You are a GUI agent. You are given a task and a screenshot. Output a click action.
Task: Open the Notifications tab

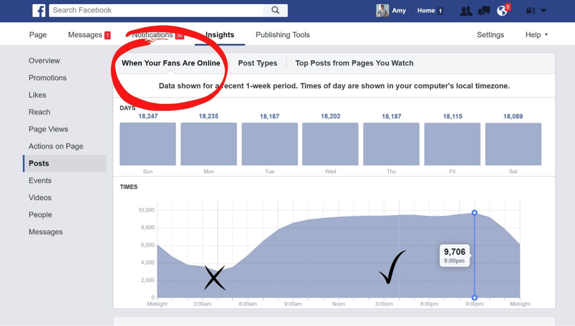coord(152,34)
